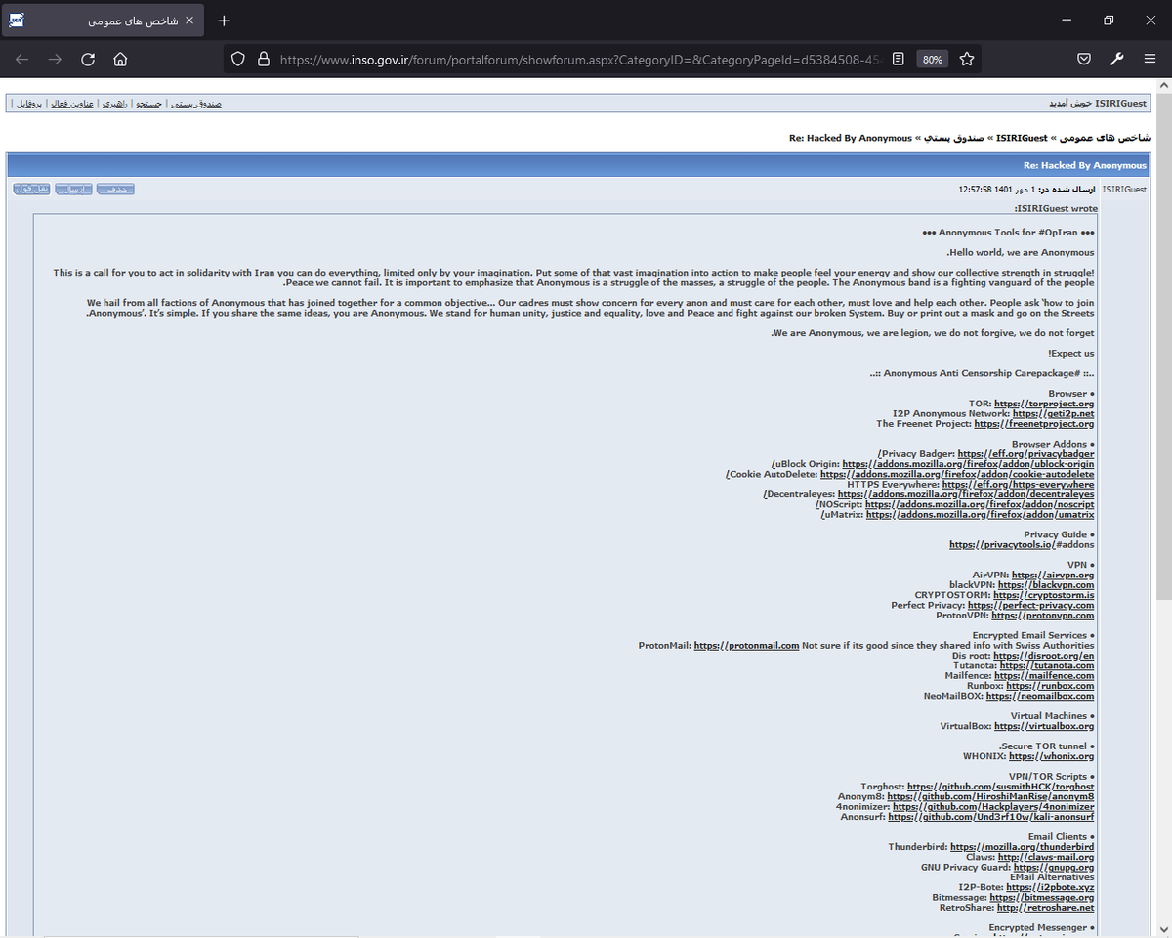Close the شاخص های عمومی tab
Screen dimensions: 1172x938
[189, 21]
